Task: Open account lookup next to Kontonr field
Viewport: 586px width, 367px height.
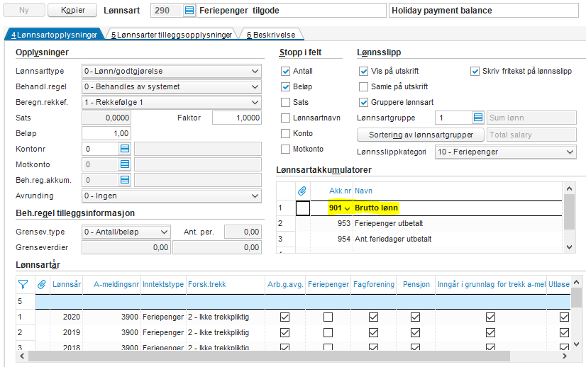Action: [x=125, y=149]
